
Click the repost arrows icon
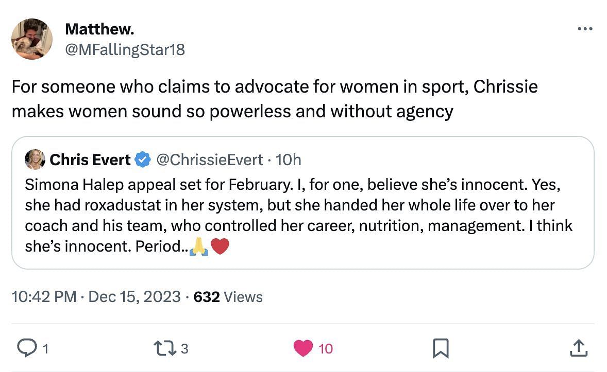(164, 348)
